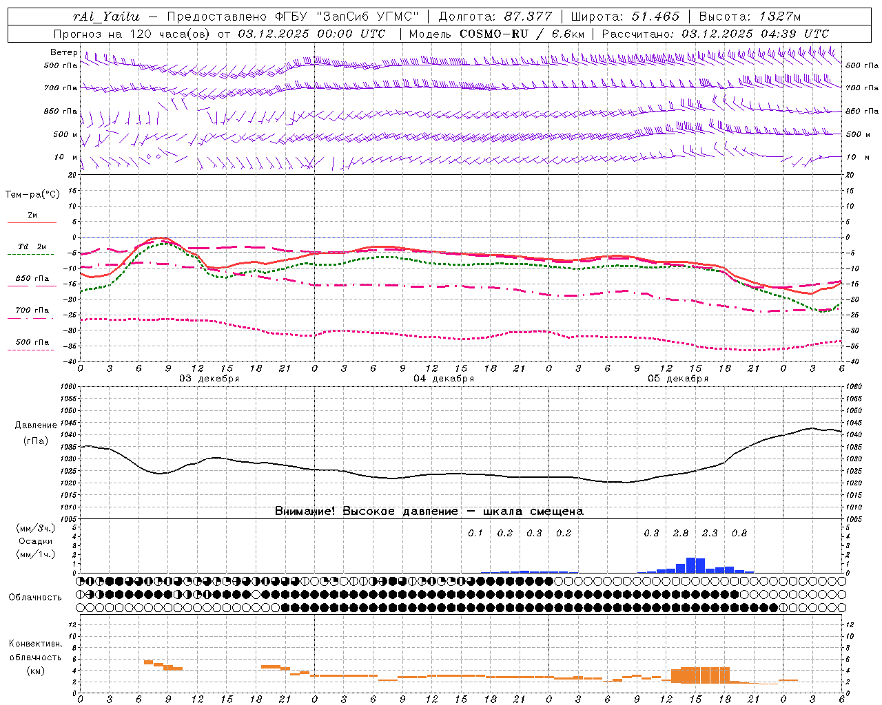Click the tallest blue precipitation bar
This screenshot has width=882, height=705.
point(690,565)
